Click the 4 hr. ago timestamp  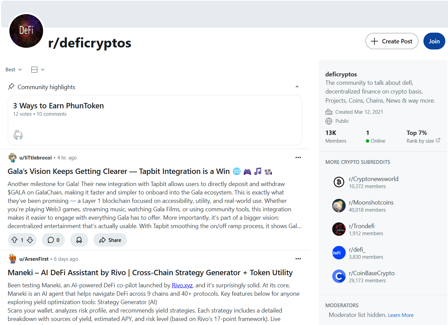[x=67, y=158]
